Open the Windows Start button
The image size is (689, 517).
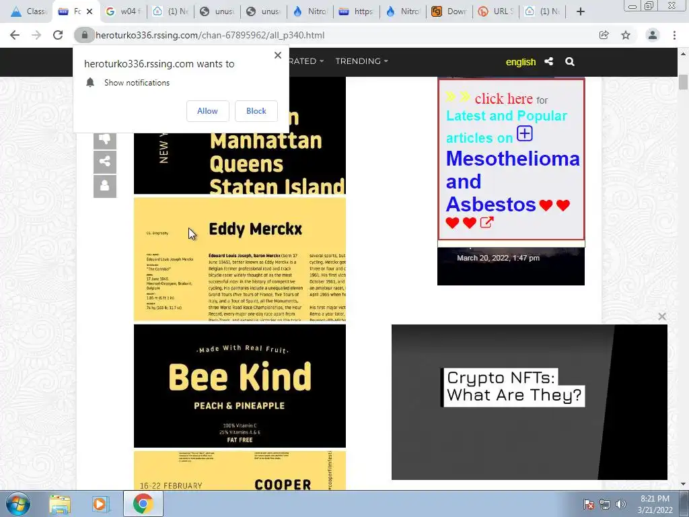point(18,504)
